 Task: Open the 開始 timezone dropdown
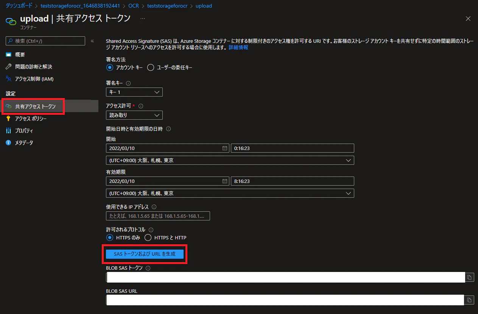click(x=230, y=160)
